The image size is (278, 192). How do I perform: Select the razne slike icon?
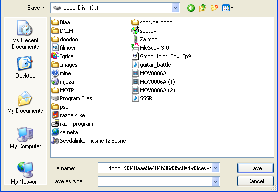[55, 115]
